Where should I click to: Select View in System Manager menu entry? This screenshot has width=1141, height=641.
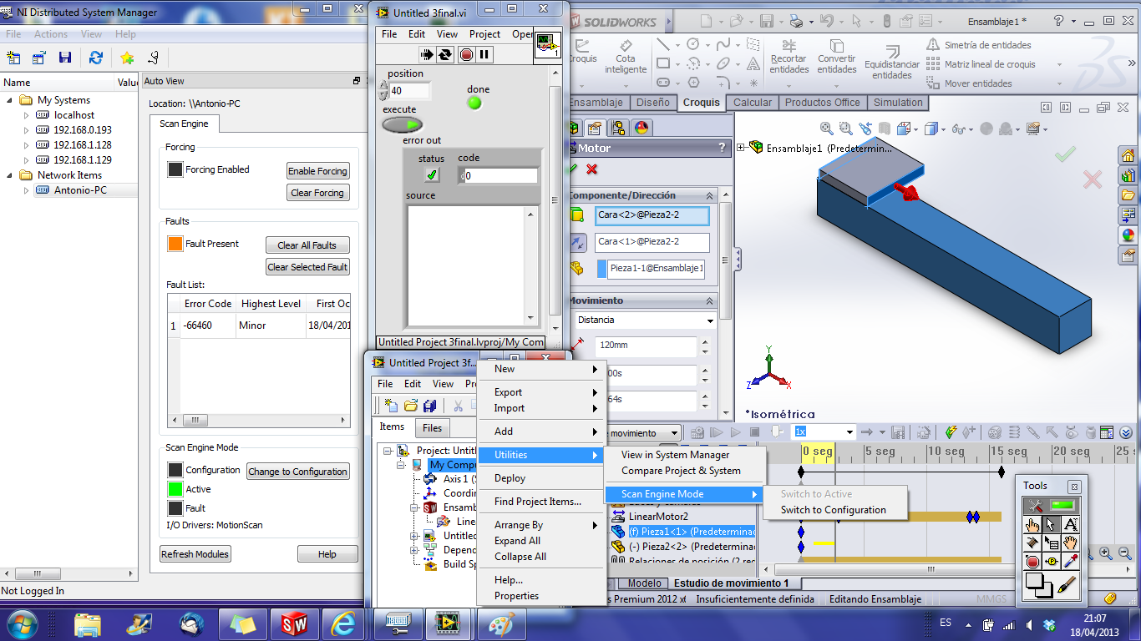click(675, 455)
